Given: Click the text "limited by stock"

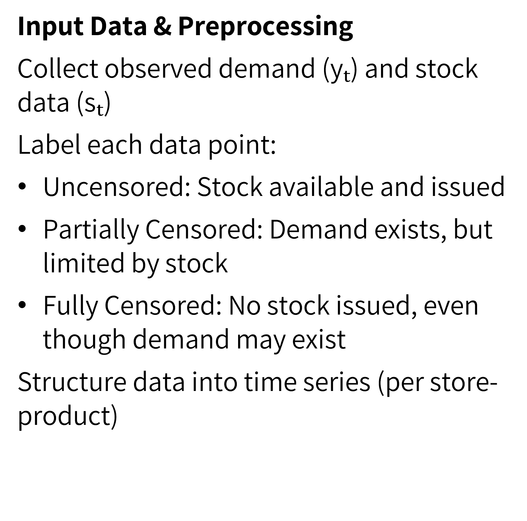Looking at the screenshot, I should point(136,263).
